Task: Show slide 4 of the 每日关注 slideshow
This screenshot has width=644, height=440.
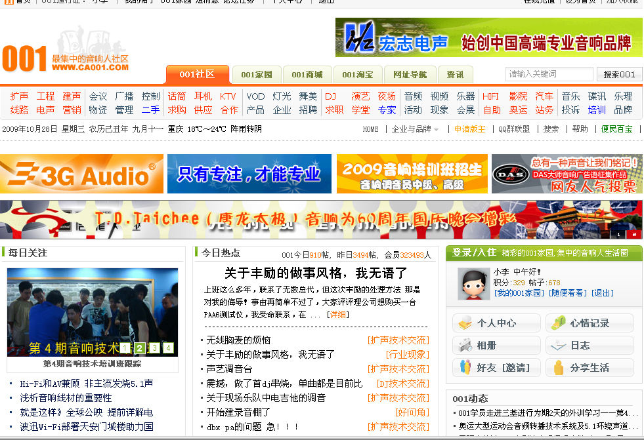Action: (x=169, y=348)
